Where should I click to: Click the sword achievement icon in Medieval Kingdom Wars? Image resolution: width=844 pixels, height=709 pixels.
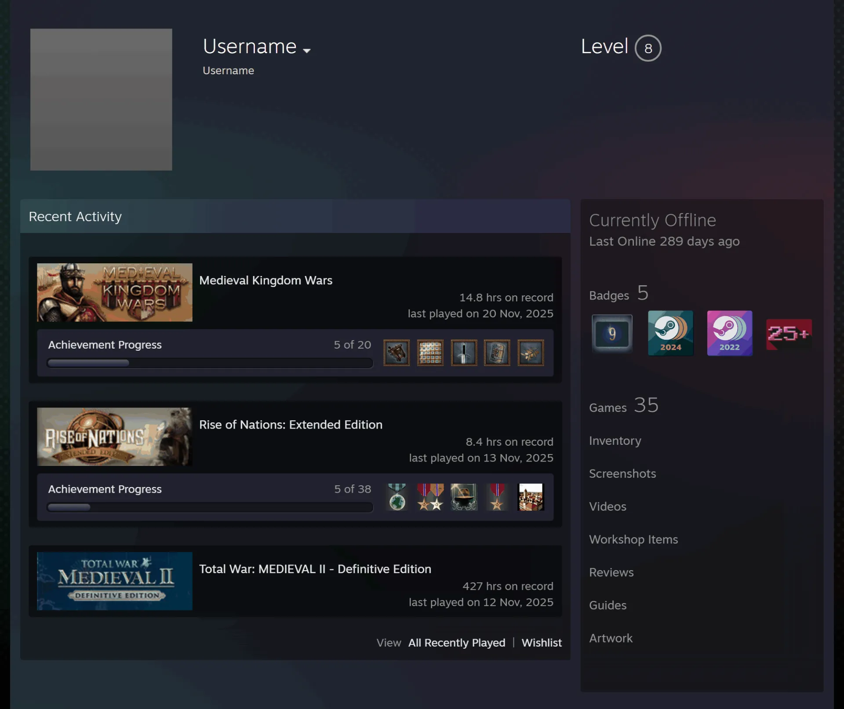point(464,353)
